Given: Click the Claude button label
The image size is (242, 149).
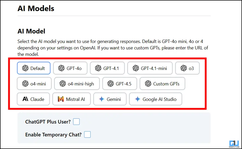Looking at the screenshot, I should coord(37,99).
